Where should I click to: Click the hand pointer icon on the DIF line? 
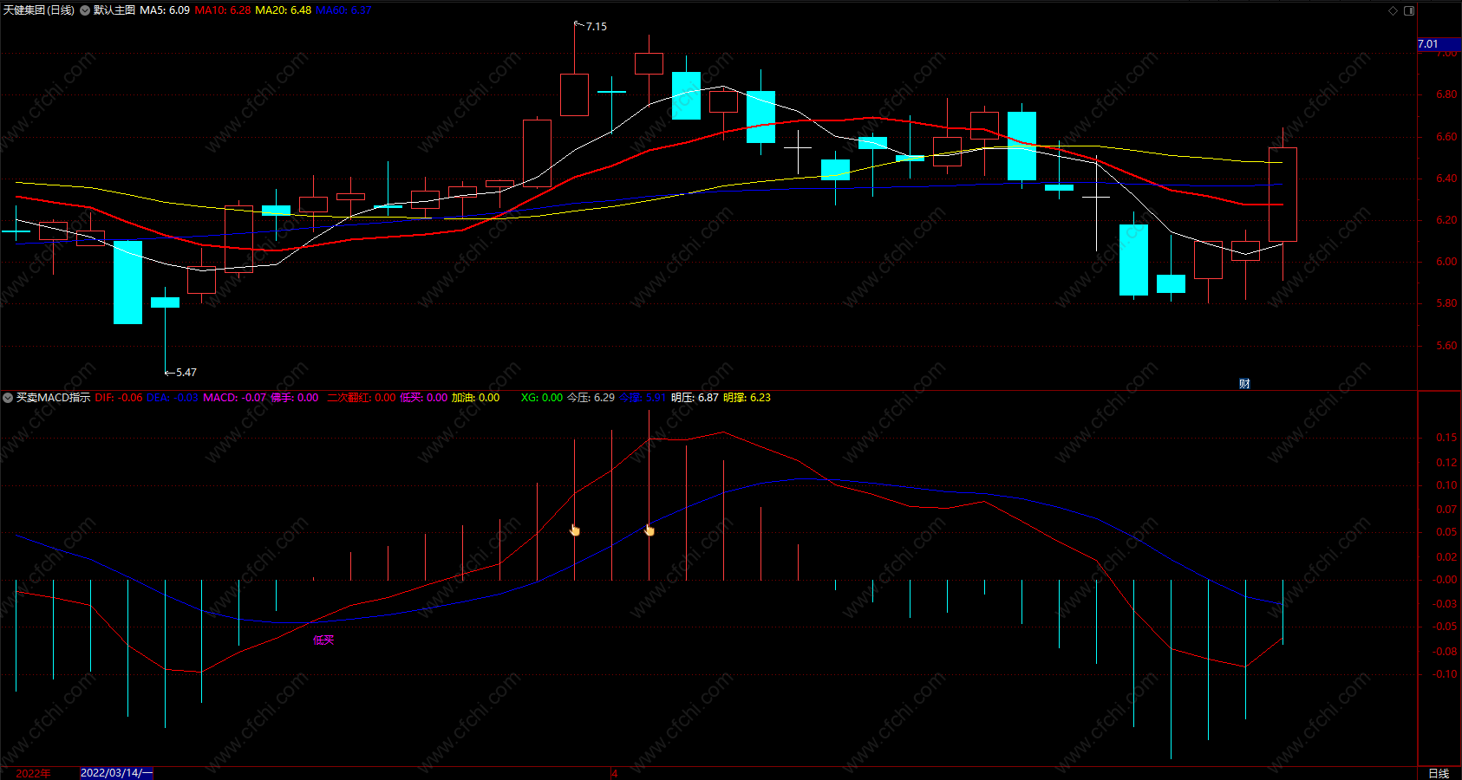coord(574,530)
